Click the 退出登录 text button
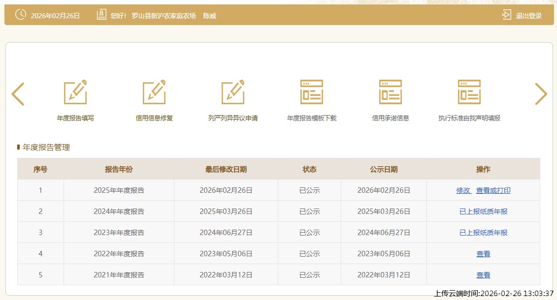Screen dimensions: 557x300 [x=528, y=16]
